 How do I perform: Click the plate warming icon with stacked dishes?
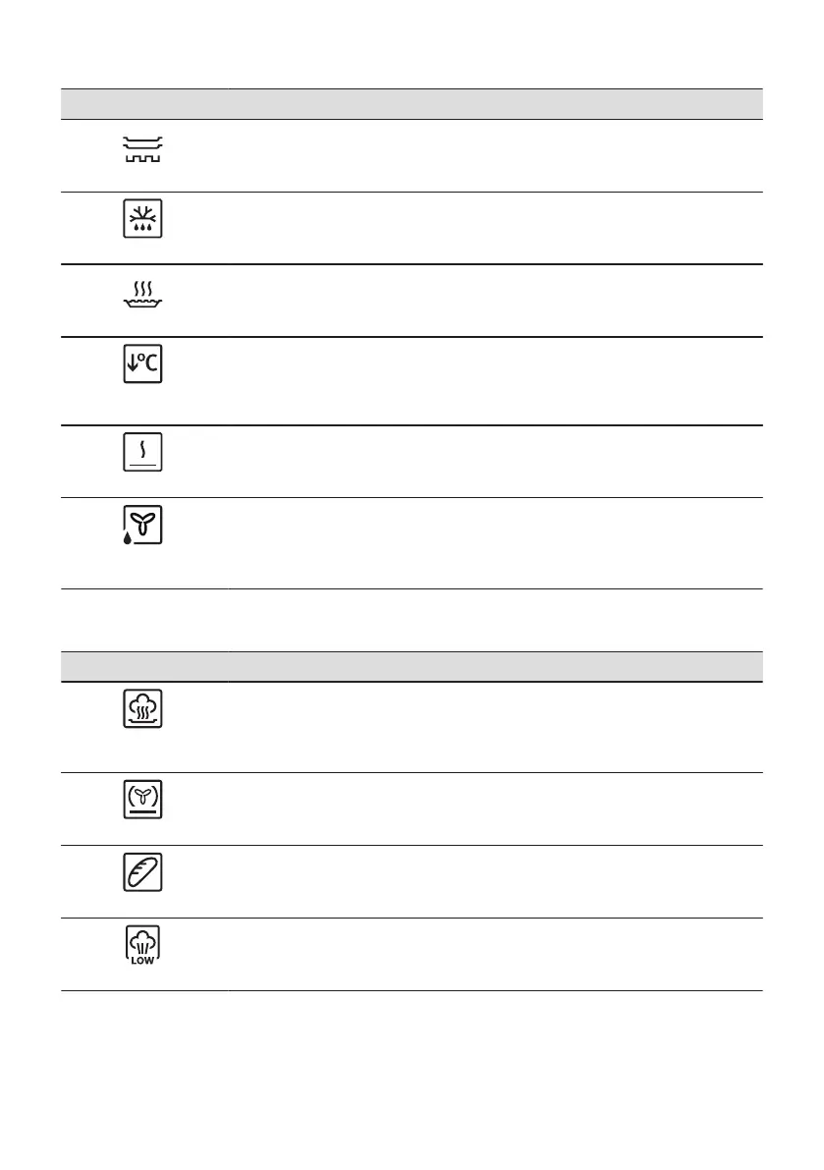point(143,150)
